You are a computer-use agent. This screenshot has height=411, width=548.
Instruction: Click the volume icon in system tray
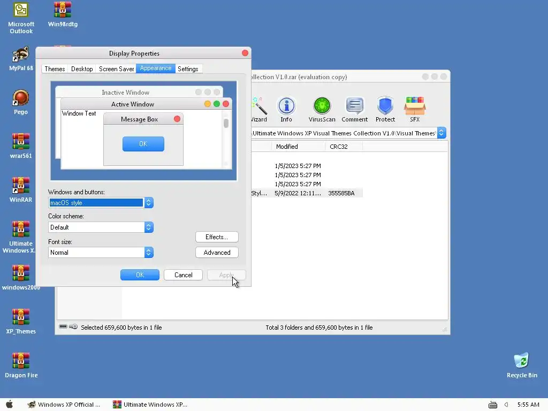pos(506,405)
